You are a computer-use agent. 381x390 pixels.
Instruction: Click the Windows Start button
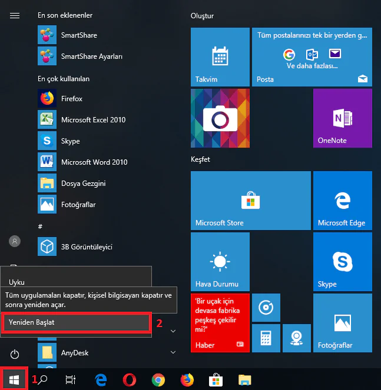click(14, 379)
